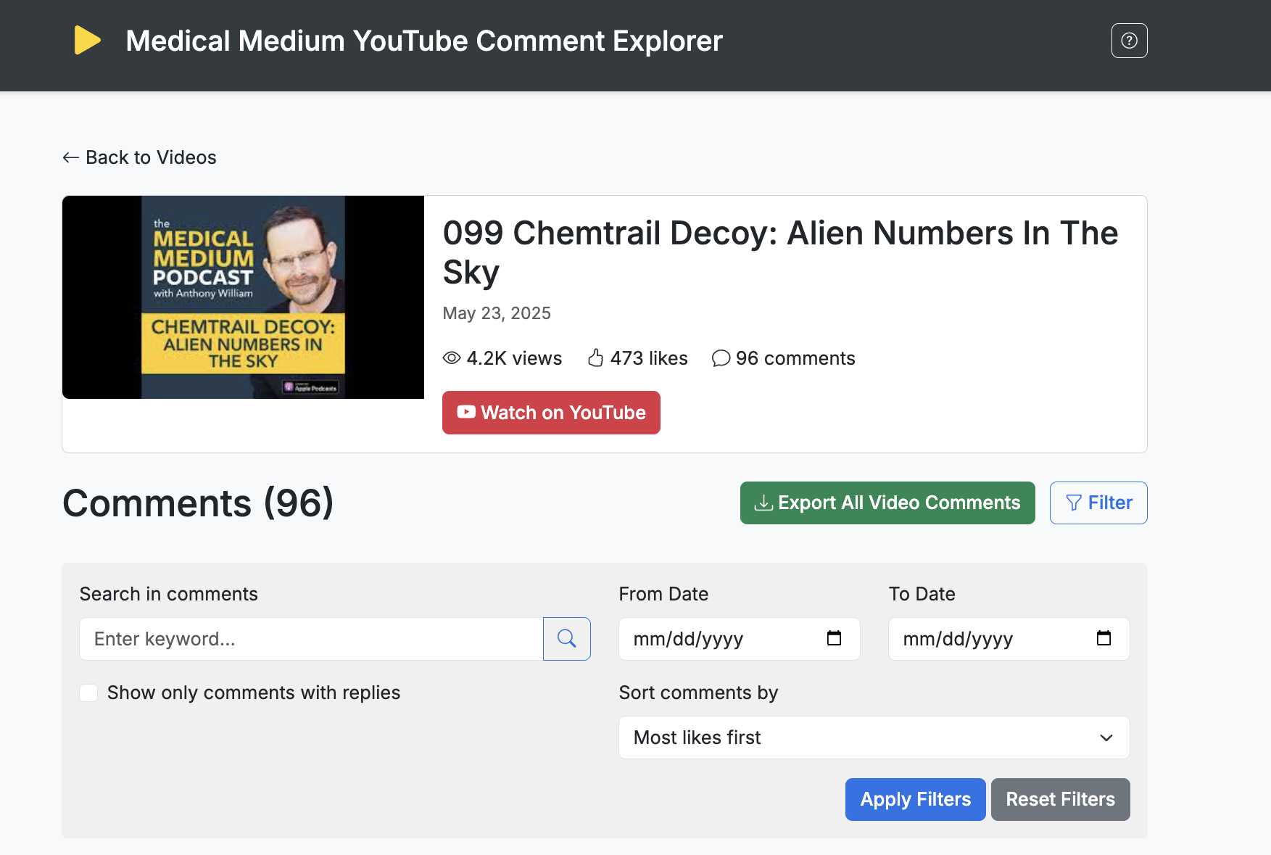This screenshot has height=855, width=1271.
Task: Click the 473 likes text
Action: (649, 358)
